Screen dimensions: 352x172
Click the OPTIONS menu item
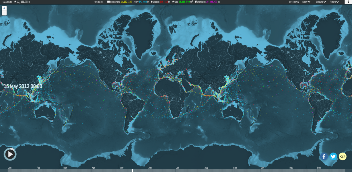pyautogui.click(x=294, y=2)
